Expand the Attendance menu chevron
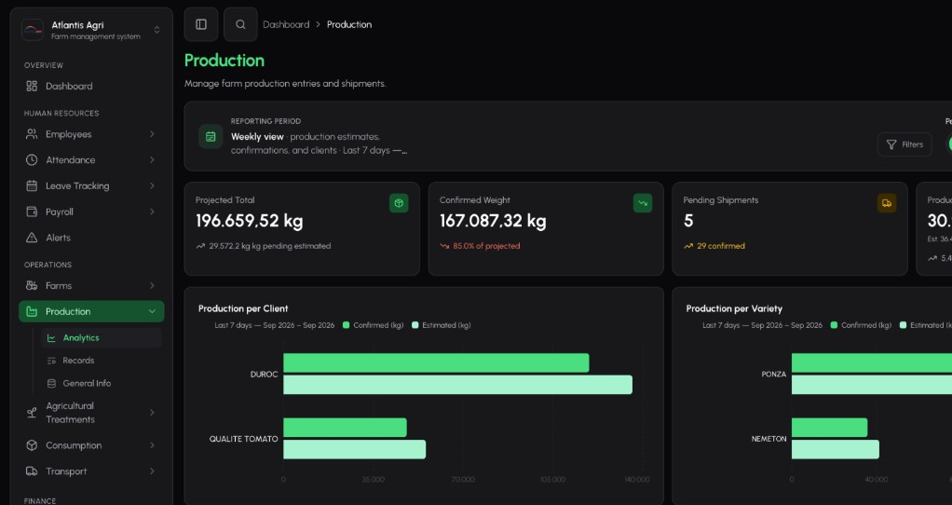Screen dimensions: 952x505 152,159
